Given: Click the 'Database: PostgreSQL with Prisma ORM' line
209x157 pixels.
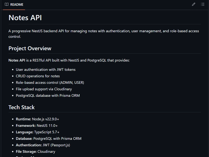Looking at the screenshot, I should click(x=49, y=139).
